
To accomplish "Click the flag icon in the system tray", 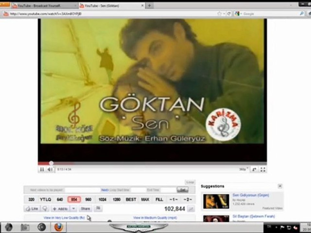I will coord(282,227).
